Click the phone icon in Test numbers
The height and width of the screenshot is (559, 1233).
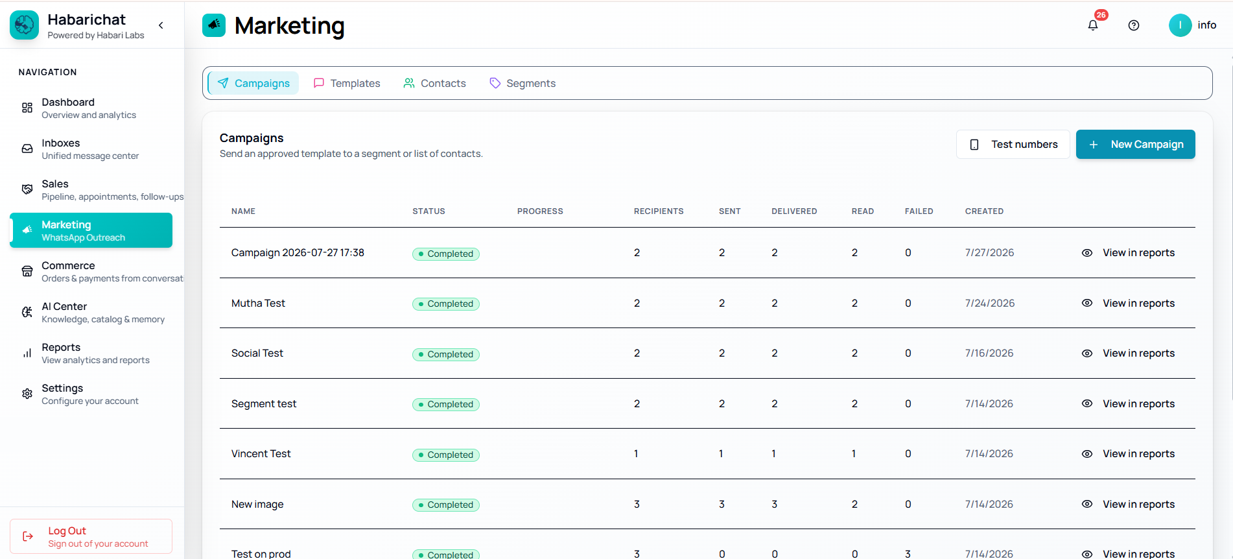(974, 145)
